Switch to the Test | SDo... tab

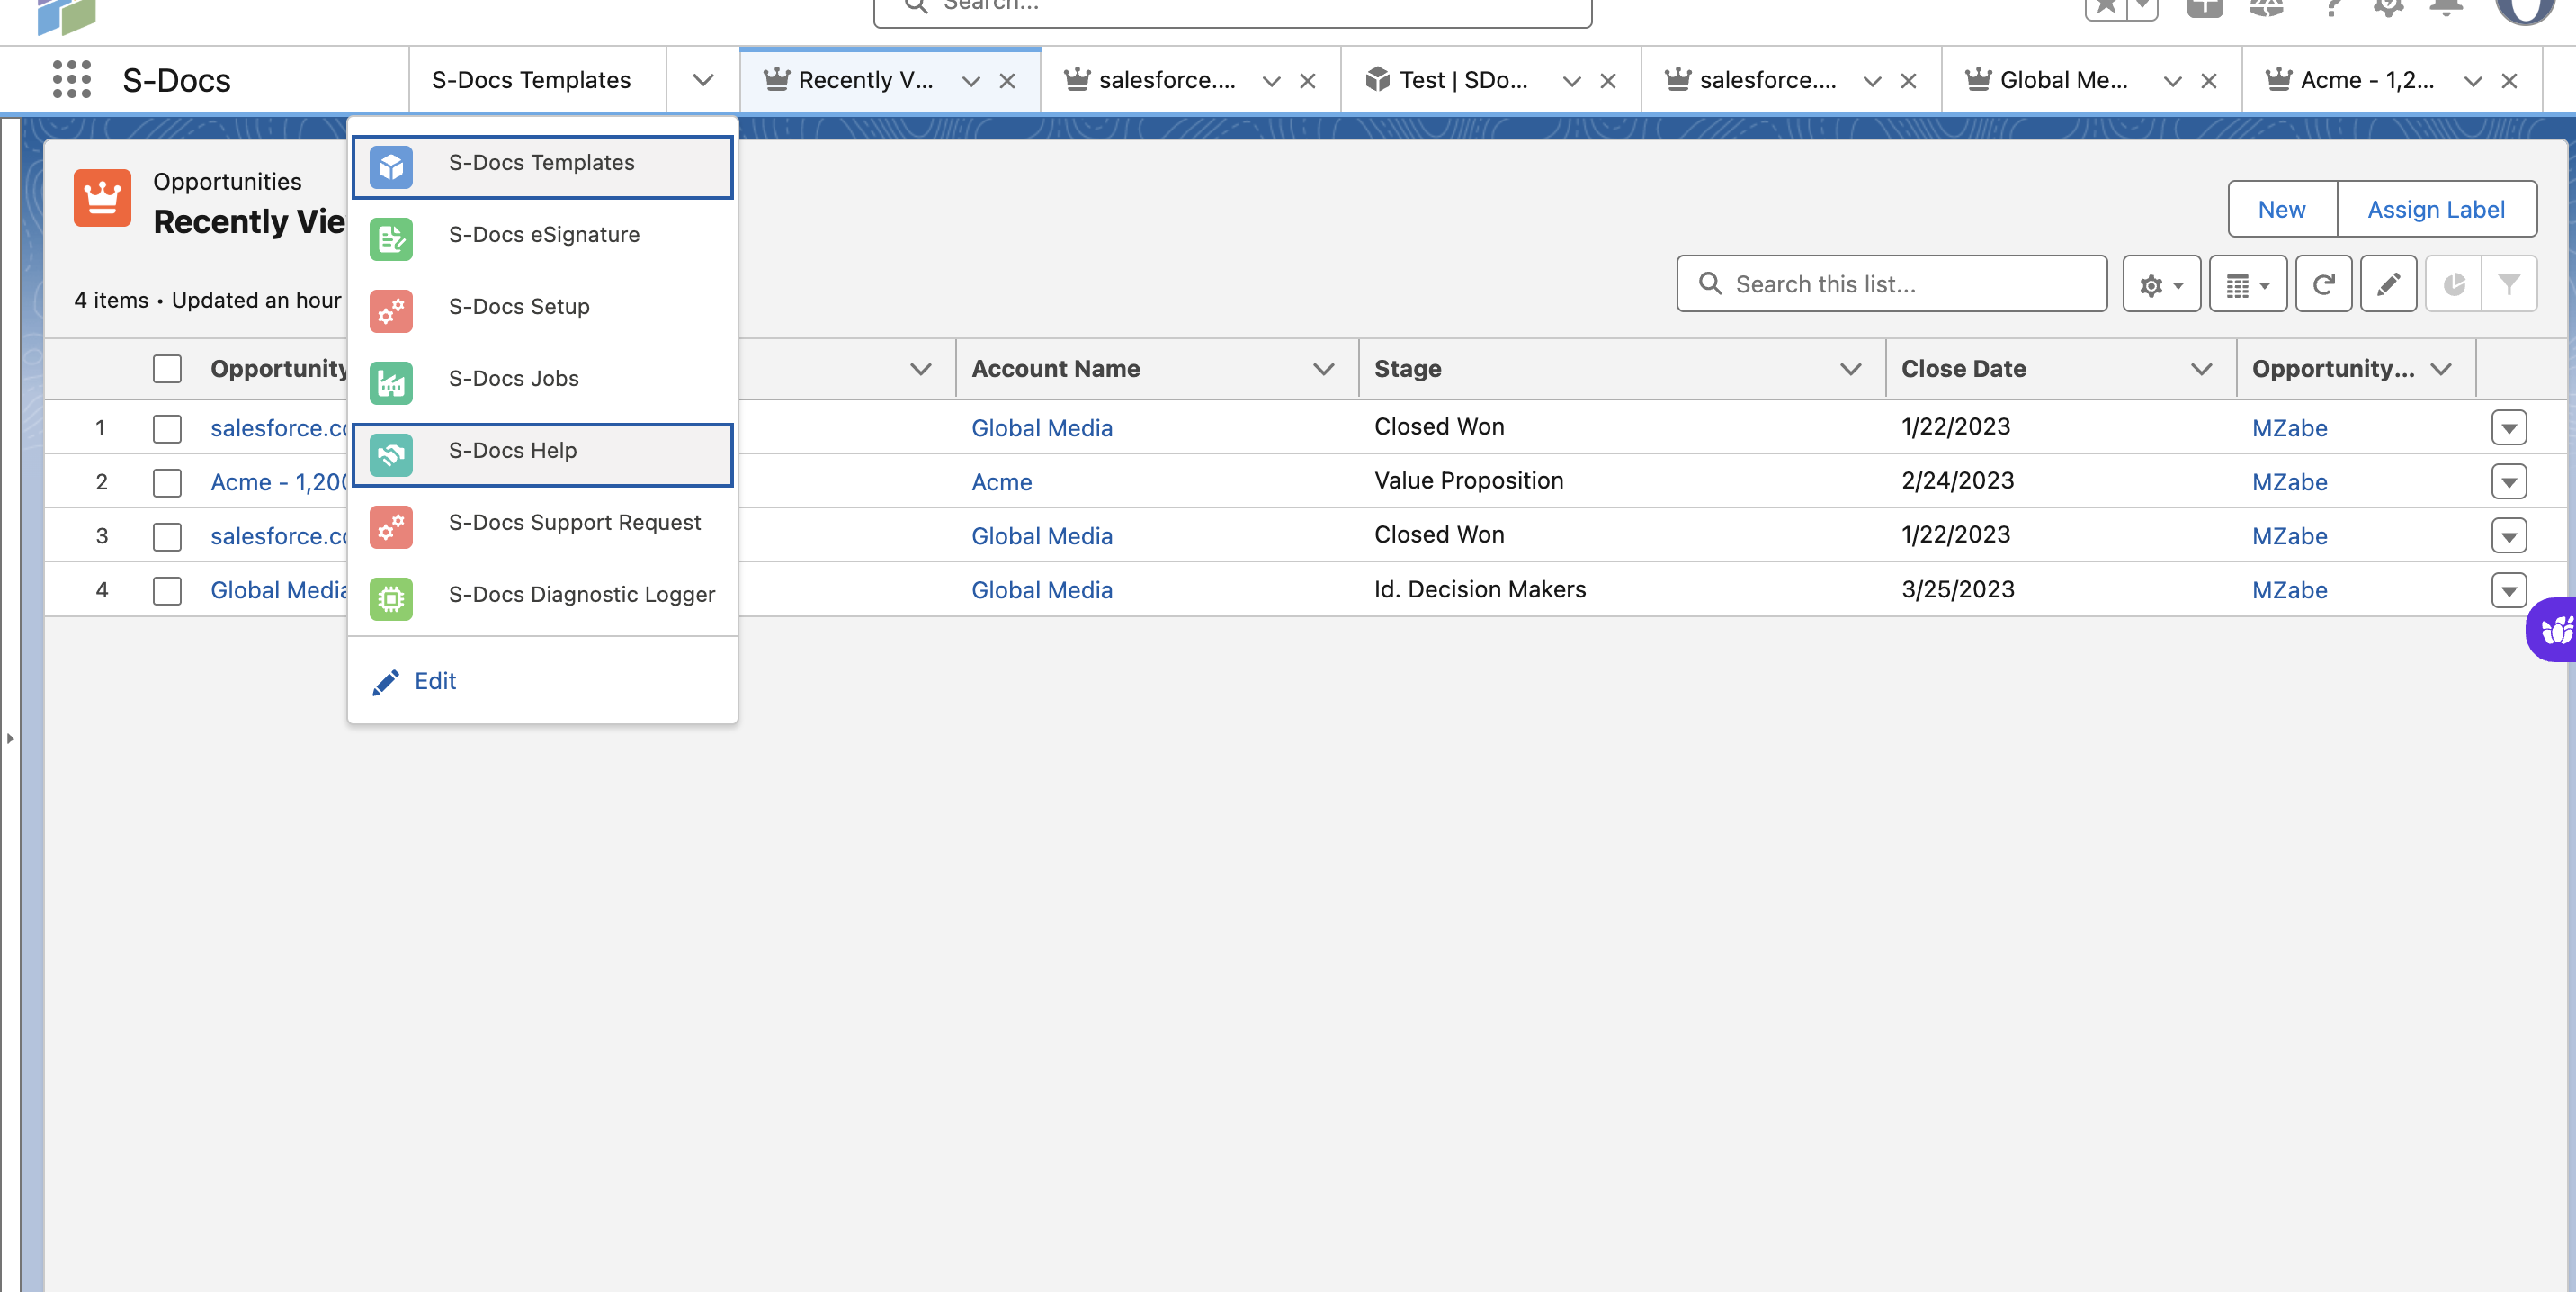(x=1461, y=80)
